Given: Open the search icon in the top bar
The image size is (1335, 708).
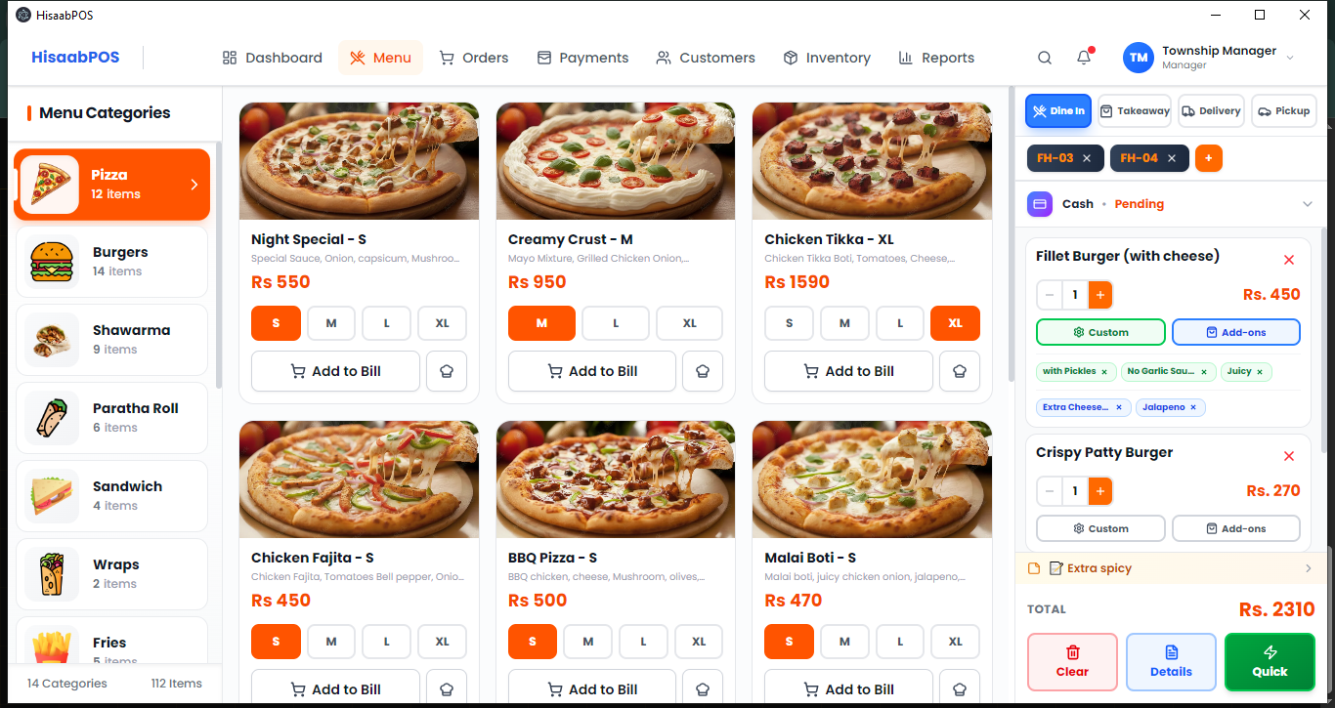Looking at the screenshot, I should coord(1045,58).
